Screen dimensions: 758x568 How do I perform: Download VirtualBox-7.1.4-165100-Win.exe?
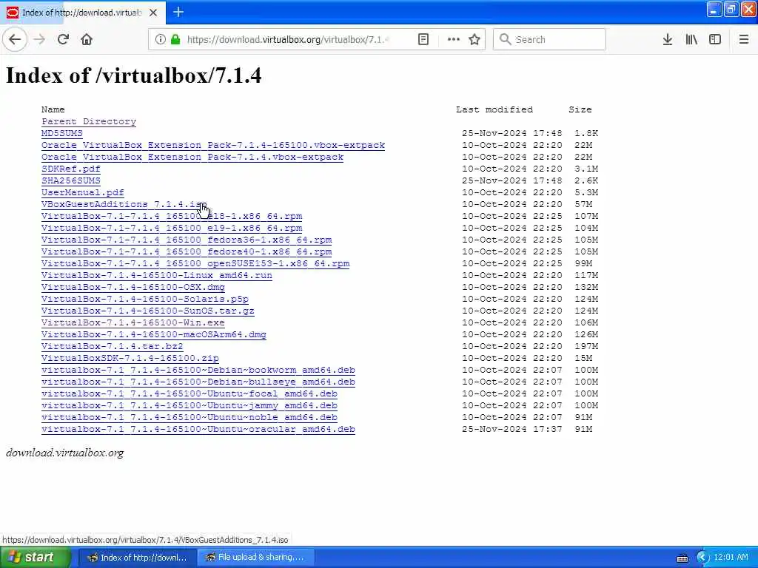point(133,322)
